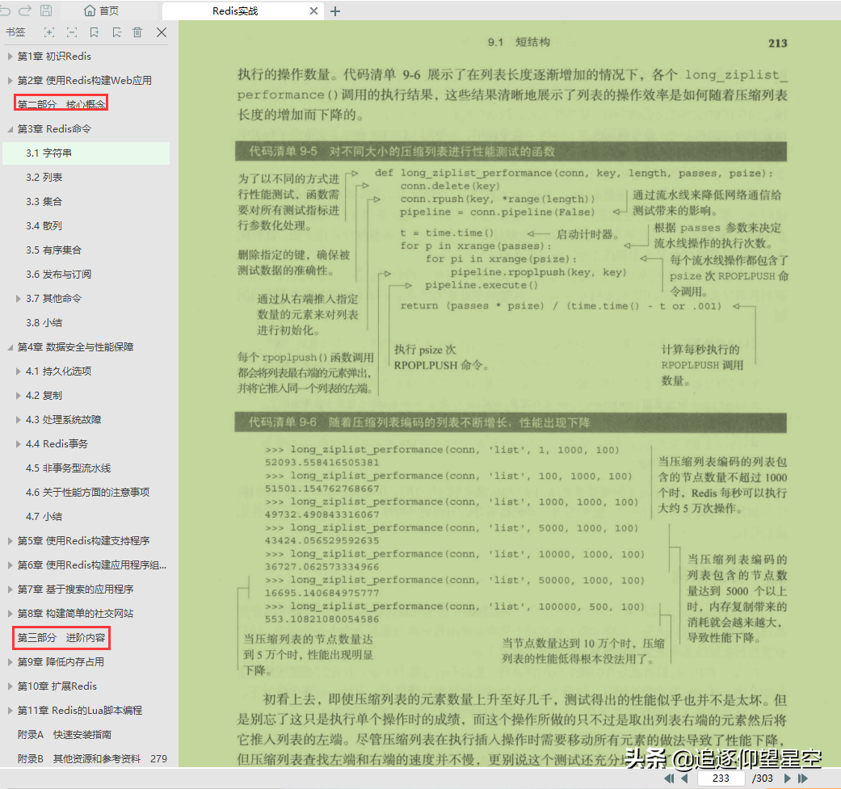
Task: Open bookmark 3.6 发布与订阅
Action: (58, 275)
